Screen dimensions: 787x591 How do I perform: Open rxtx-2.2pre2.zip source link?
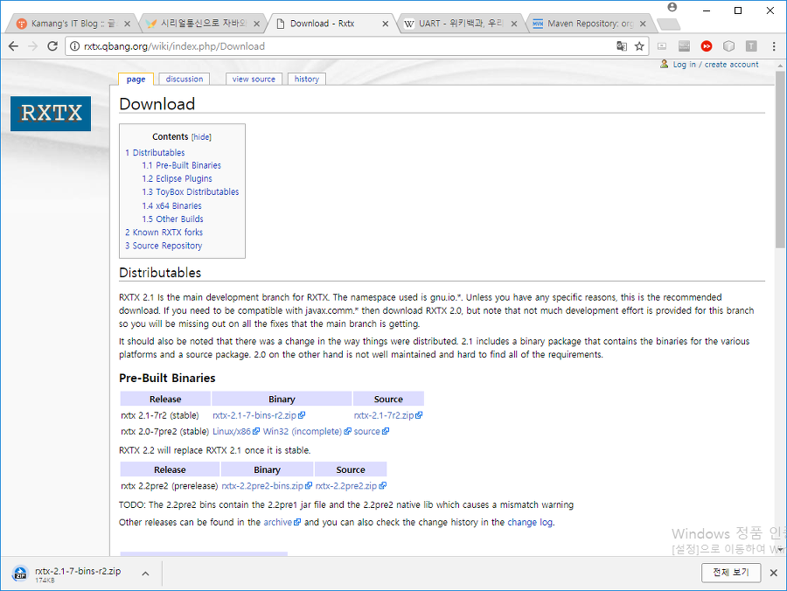pos(351,486)
